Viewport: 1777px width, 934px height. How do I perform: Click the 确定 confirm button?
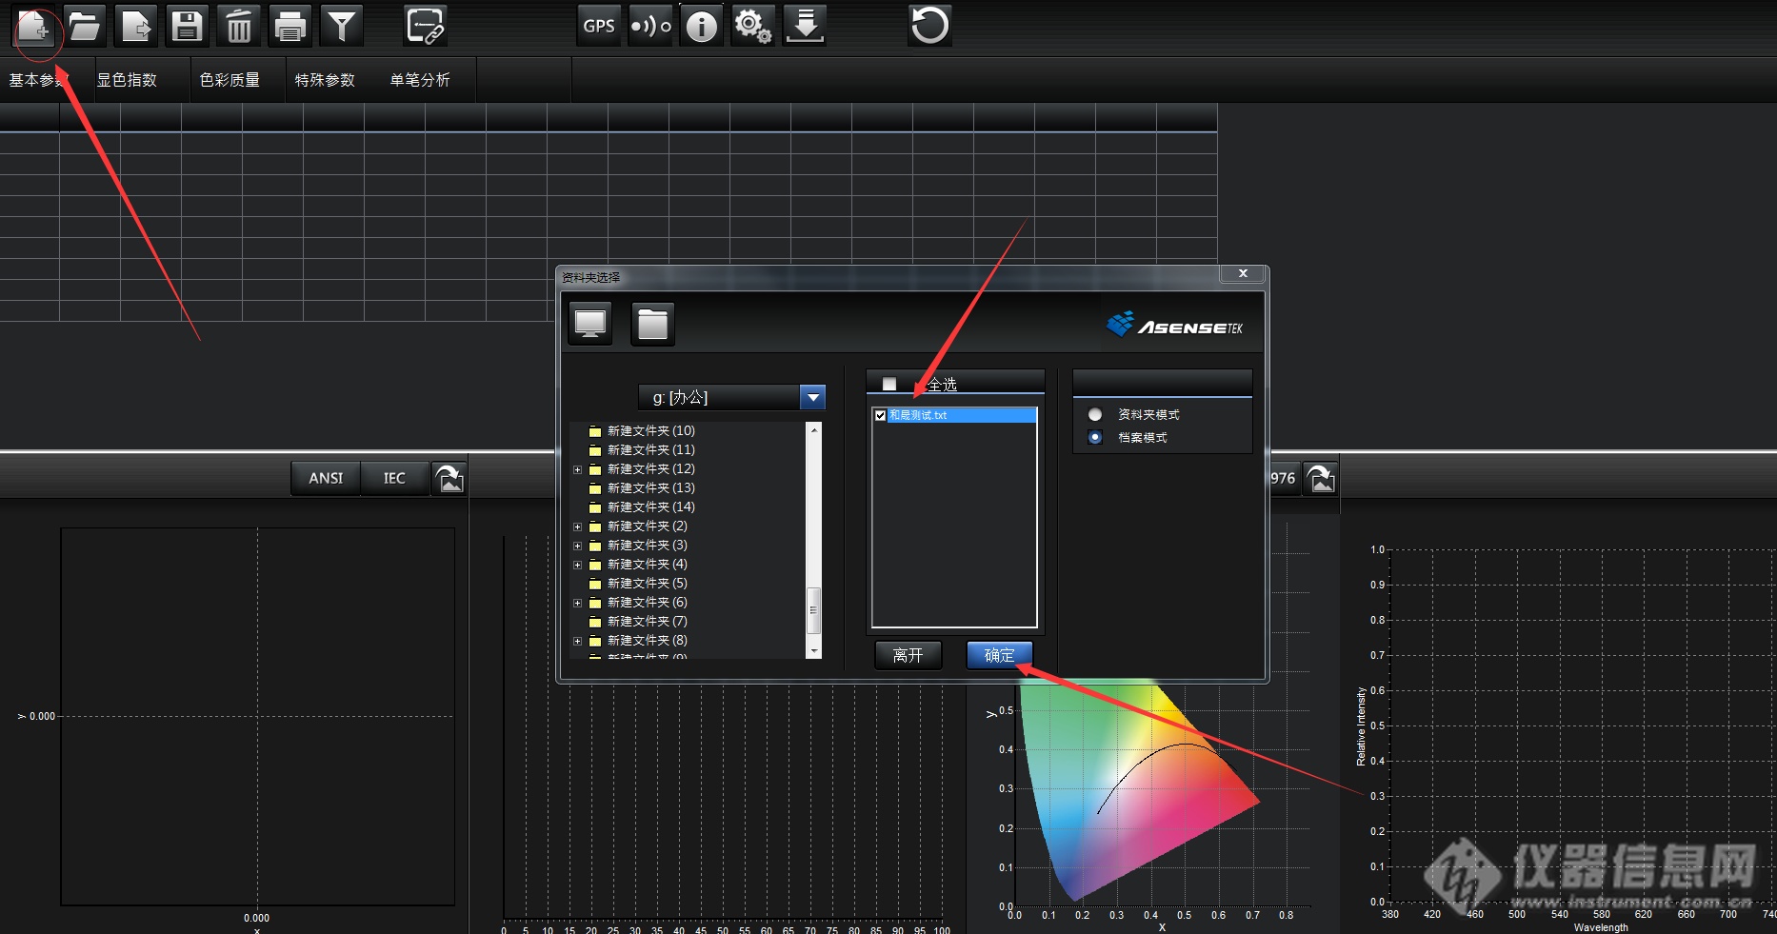(999, 655)
